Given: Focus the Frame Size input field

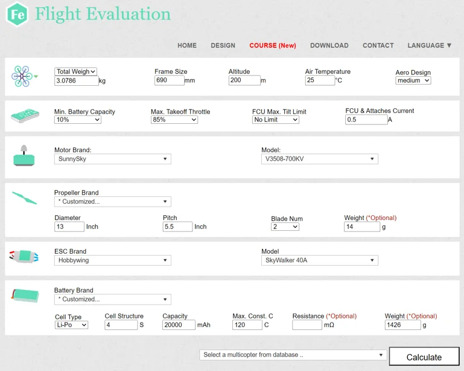Looking at the screenshot, I should 169,80.
